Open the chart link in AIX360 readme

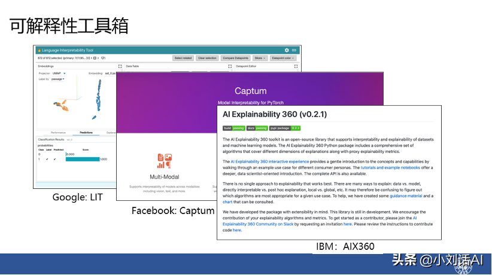(x=227, y=202)
